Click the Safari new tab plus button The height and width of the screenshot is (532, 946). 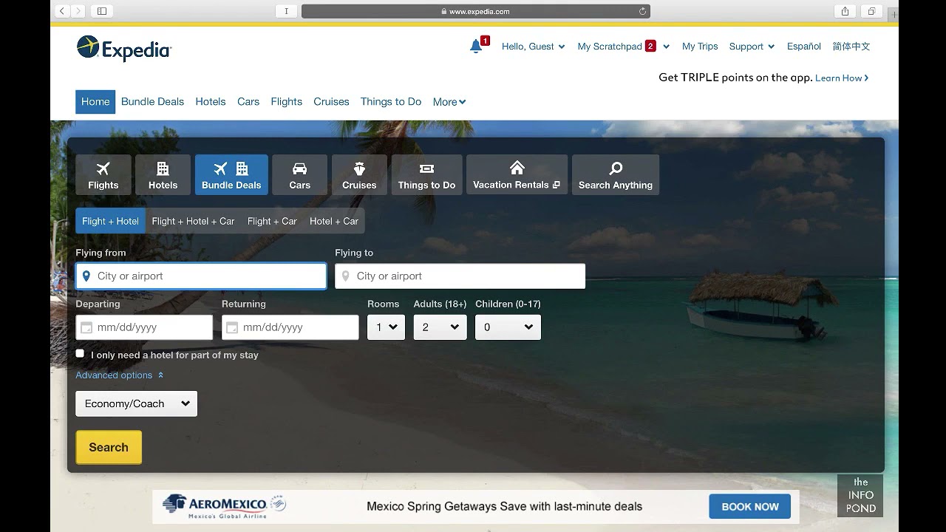coord(894,13)
